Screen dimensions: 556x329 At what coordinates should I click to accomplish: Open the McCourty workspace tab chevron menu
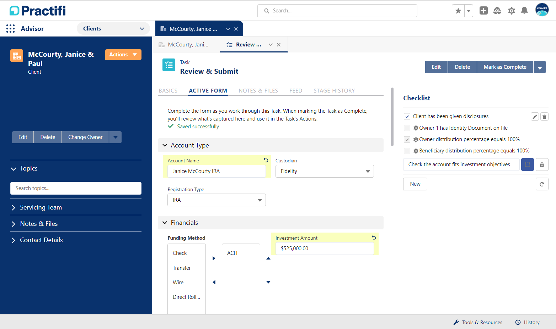coord(228,29)
